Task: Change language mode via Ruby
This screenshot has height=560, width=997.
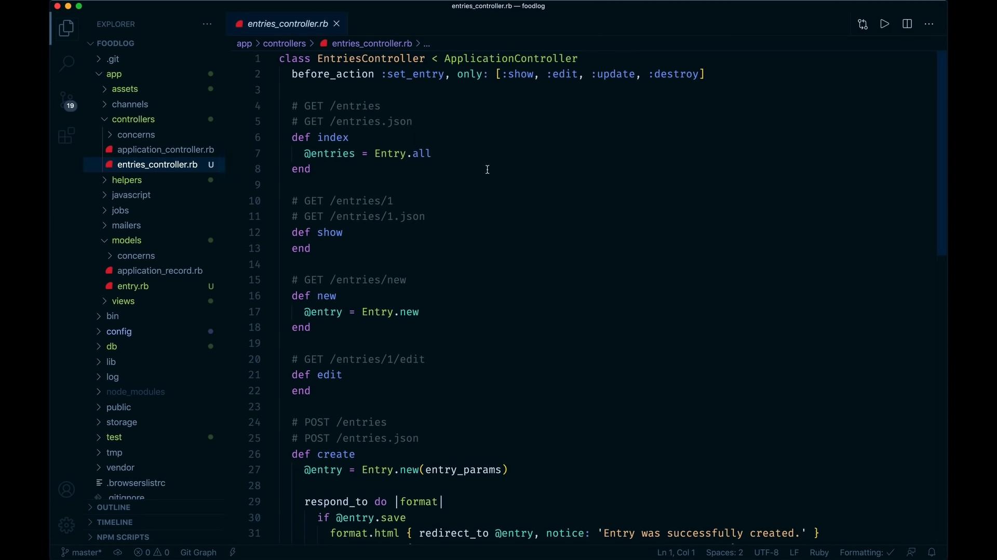Action: pyautogui.click(x=820, y=553)
